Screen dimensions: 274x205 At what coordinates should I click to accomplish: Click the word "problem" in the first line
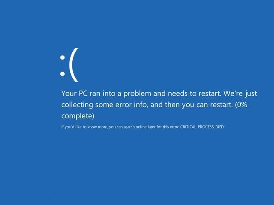click(x=137, y=94)
